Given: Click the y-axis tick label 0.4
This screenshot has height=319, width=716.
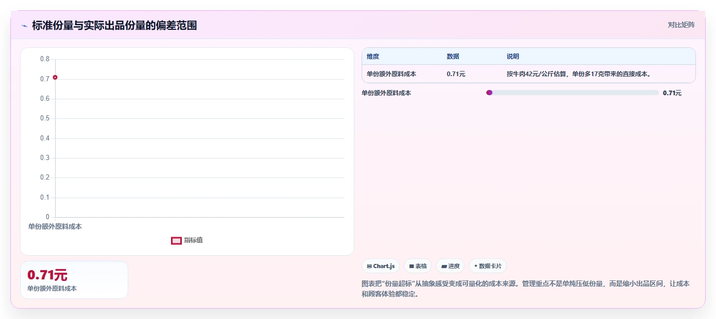Looking at the screenshot, I should (45, 138).
